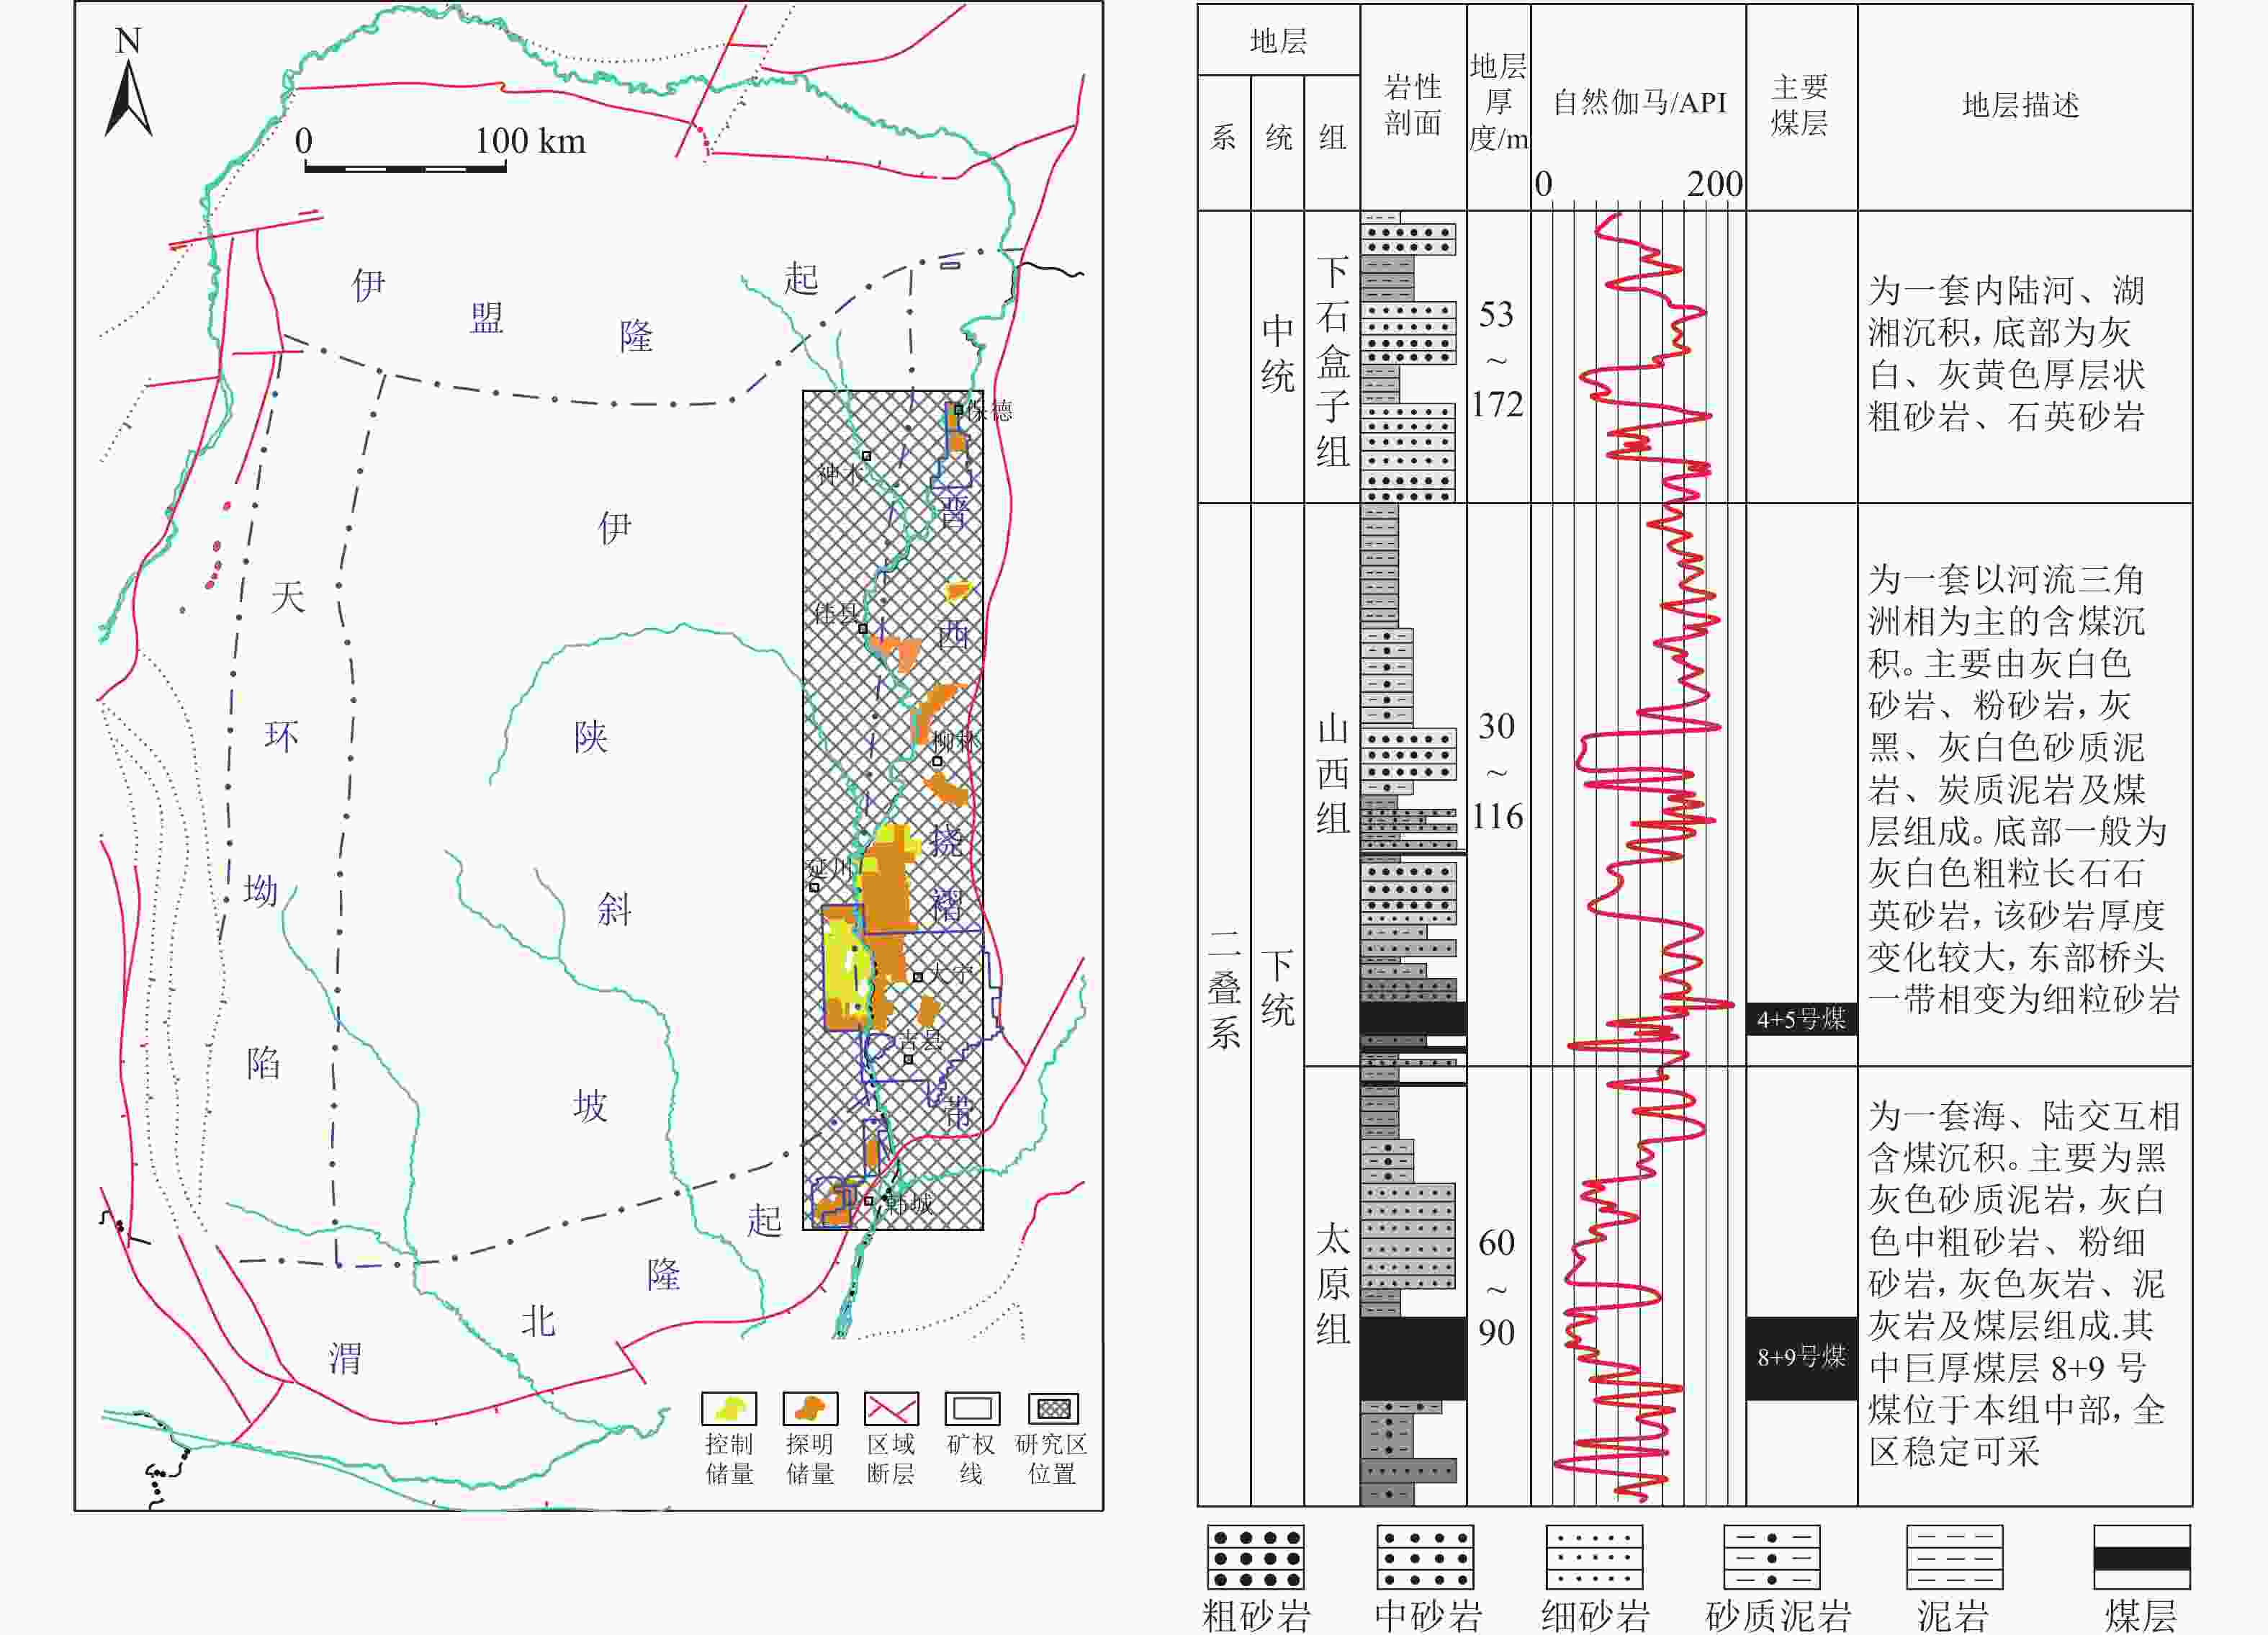Click the 控制储量 yellow legend icon
2268x1635 pixels.
(729, 1408)
